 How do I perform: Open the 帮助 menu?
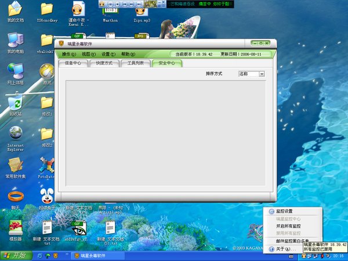(128, 54)
